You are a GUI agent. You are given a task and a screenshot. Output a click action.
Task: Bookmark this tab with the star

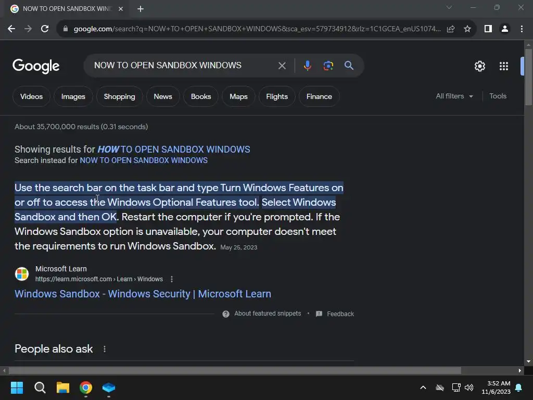467,29
